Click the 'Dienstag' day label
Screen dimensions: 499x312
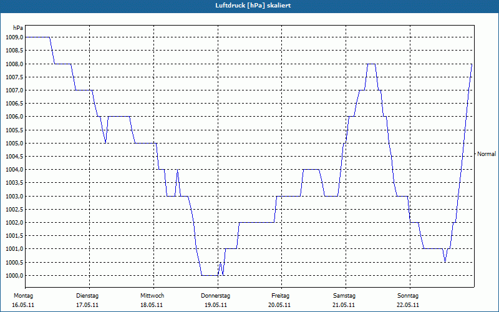[x=87, y=296]
